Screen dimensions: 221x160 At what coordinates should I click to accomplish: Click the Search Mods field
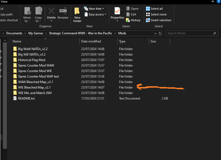192,33
